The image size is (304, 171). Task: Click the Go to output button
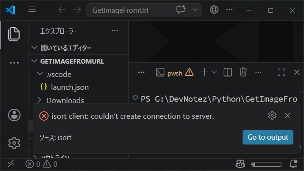[x=268, y=137]
